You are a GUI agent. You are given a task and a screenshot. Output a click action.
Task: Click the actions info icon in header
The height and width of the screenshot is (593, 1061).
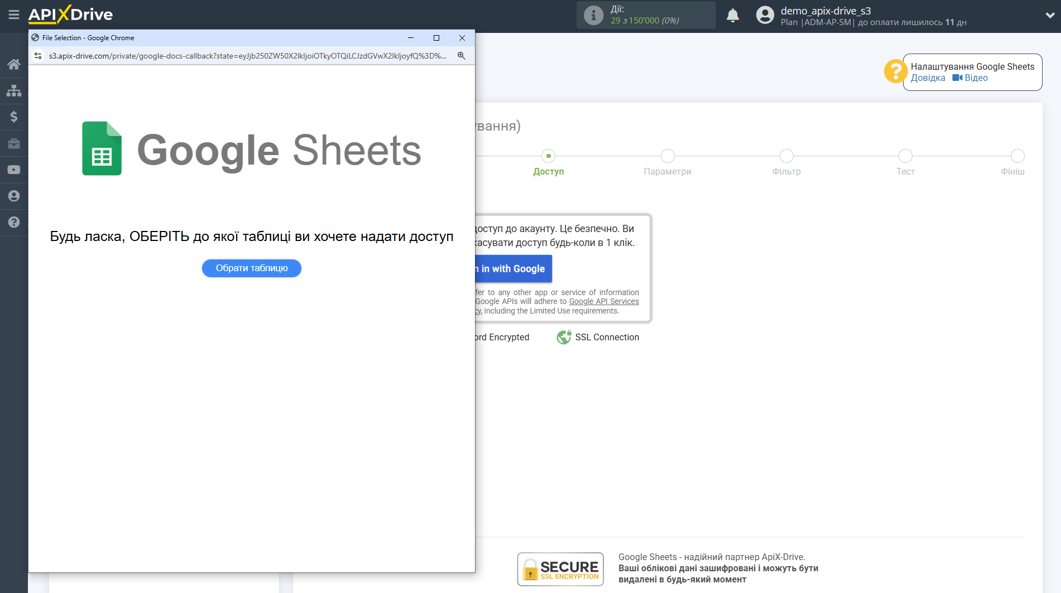593,15
